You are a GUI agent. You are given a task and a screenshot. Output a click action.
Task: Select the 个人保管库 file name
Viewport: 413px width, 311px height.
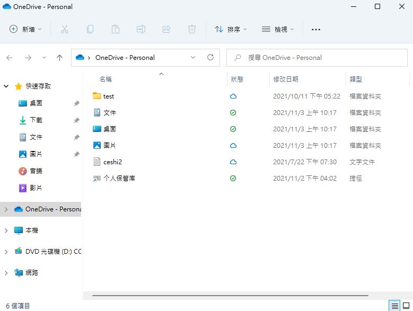coord(119,179)
